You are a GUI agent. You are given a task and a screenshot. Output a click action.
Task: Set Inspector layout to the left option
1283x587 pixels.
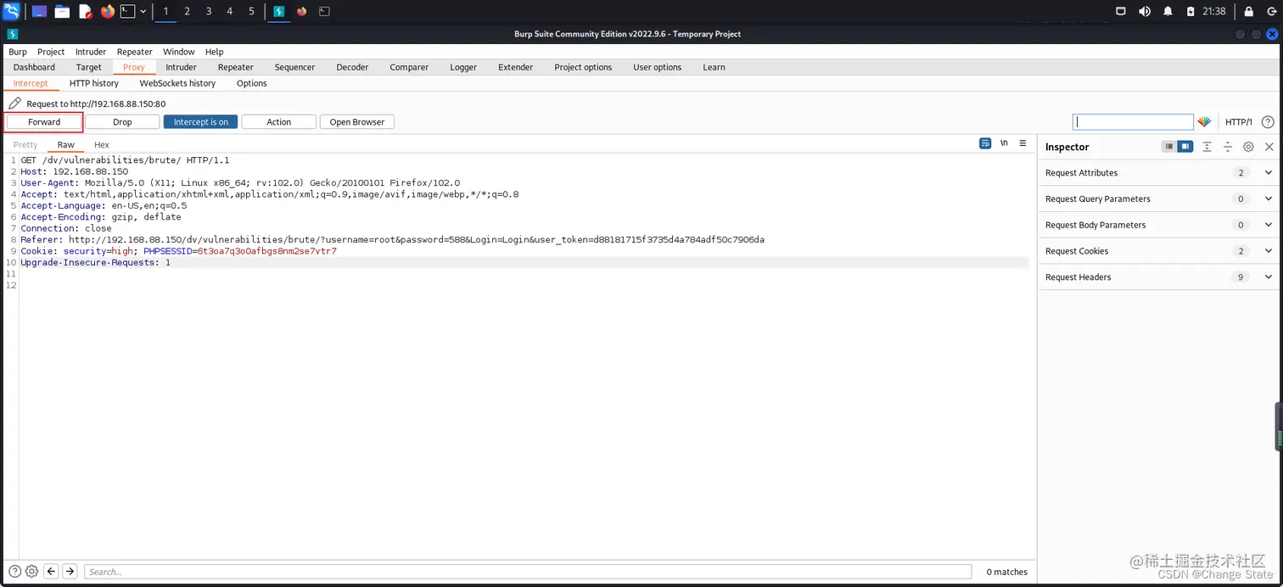click(1169, 147)
